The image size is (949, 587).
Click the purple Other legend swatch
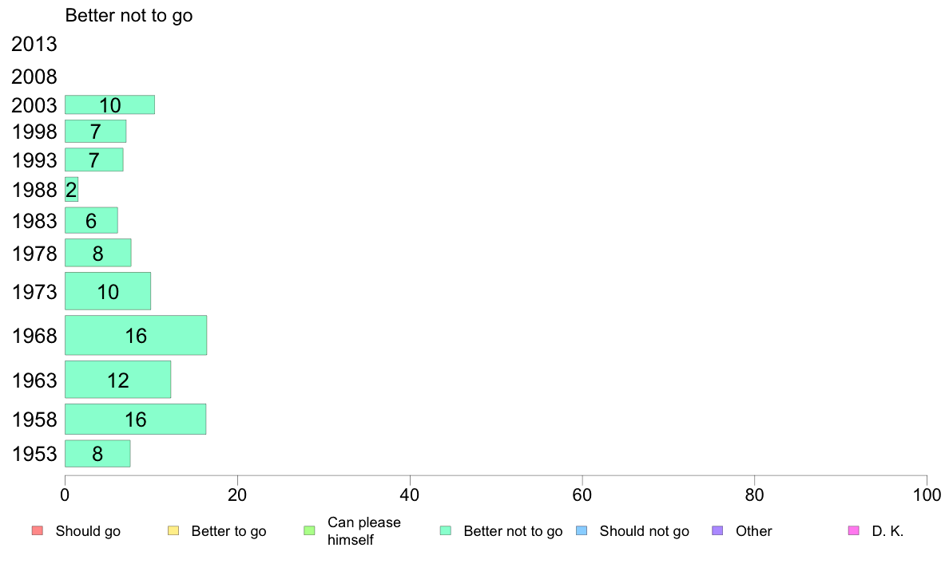click(x=718, y=531)
